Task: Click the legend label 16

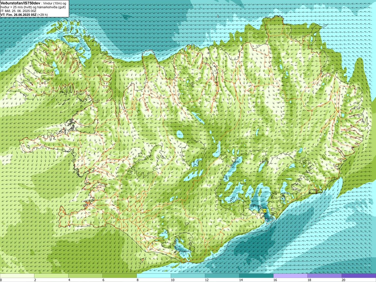Action: (x=275, y=280)
